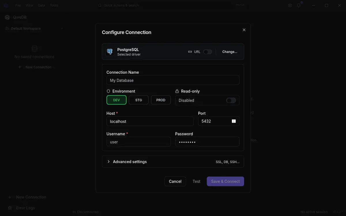The image size is (346, 216).
Task: Open the Tools menu
Action: 54,5
